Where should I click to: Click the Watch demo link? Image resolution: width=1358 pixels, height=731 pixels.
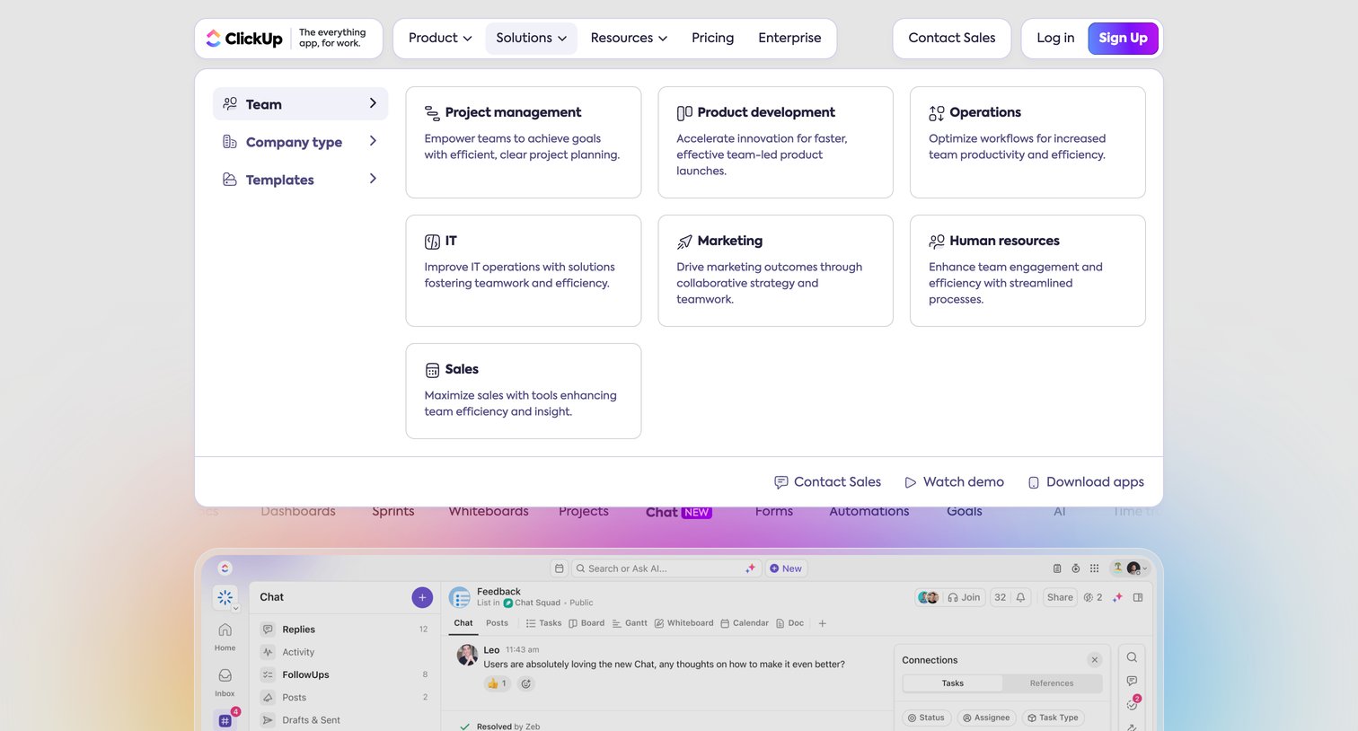pyautogui.click(x=954, y=482)
